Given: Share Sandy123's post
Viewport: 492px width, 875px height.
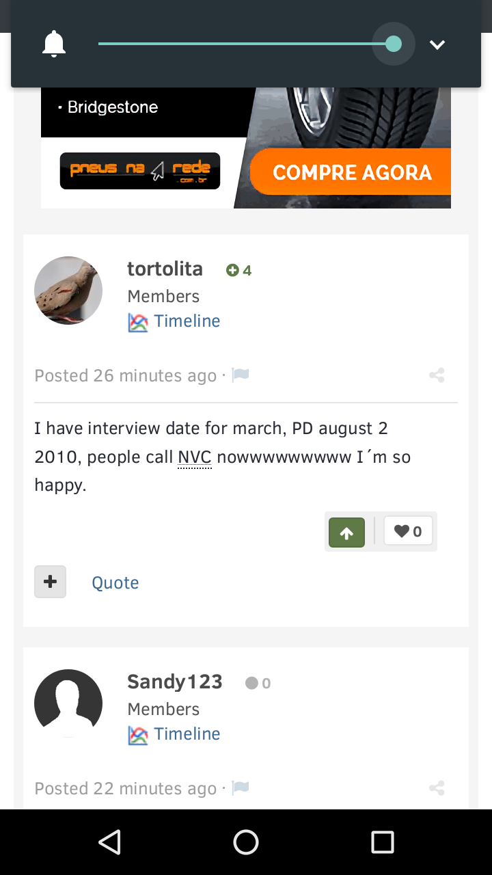Looking at the screenshot, I should pyautogui.click(x=437, y=788).
